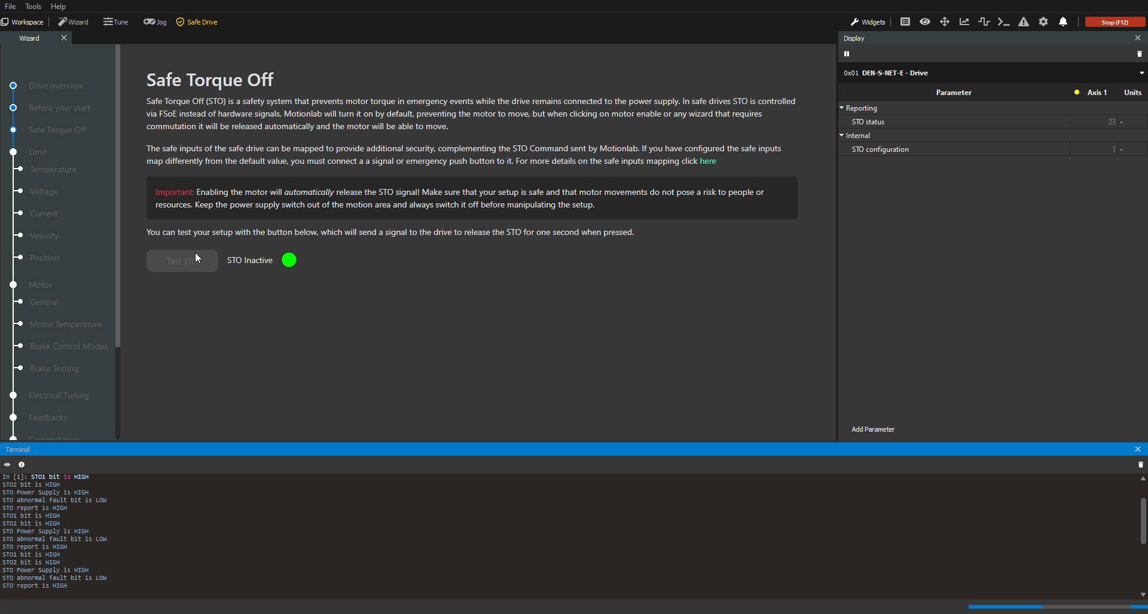The image size is (1148, 614).
Task: Open the warning triangle errors icon
Action: point(1024,22)
